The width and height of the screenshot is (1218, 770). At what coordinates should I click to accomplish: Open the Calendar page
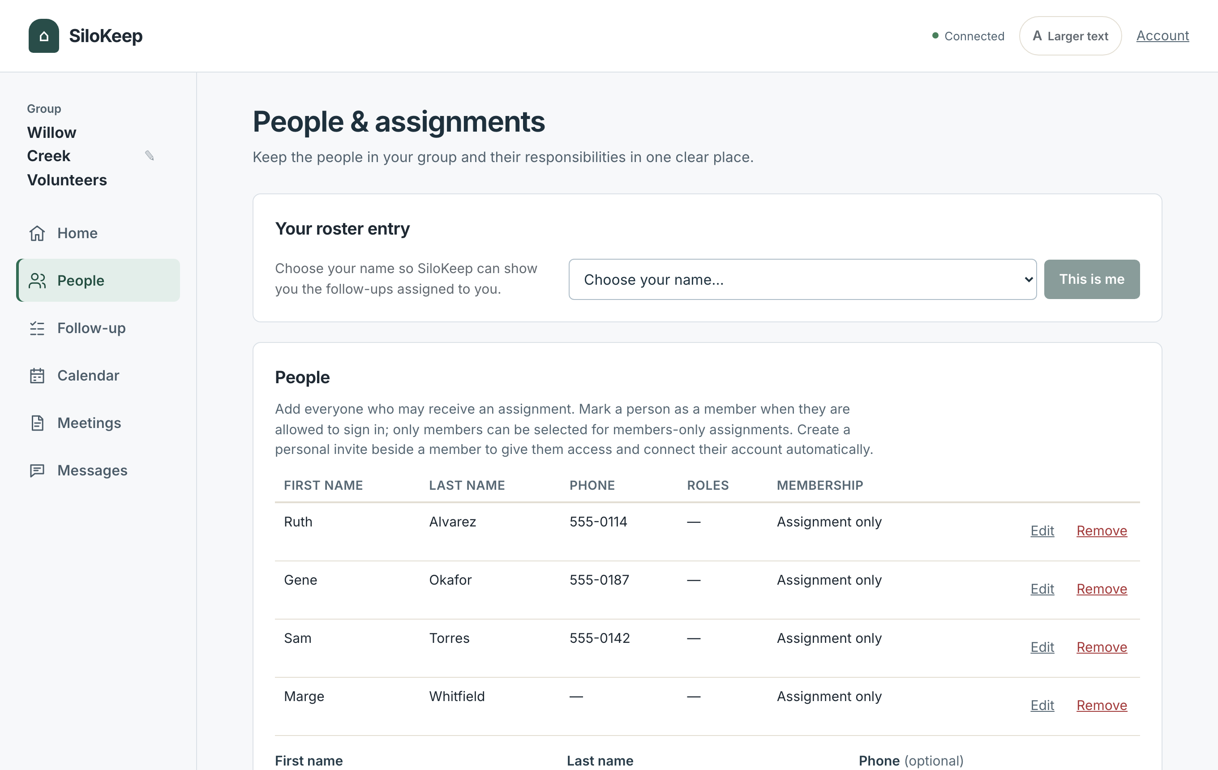click(98, 376)
